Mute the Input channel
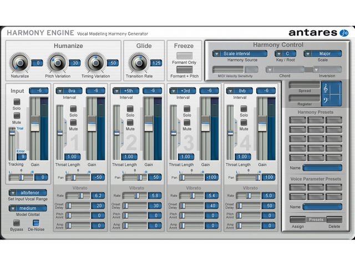 pos(17,116)
